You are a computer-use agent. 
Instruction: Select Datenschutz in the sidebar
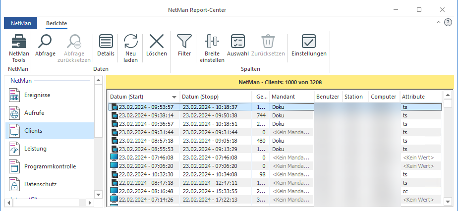[x=50, y=184]
